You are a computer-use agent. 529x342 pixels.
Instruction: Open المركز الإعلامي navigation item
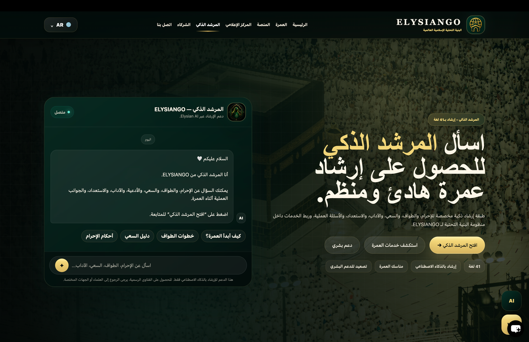pyautogui.click(x=238, y=25)
